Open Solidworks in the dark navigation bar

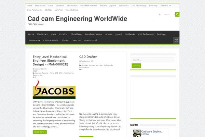(x=130, y=34)
